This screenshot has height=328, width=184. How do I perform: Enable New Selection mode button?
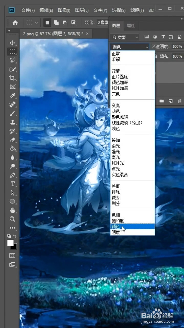point(47,23)
